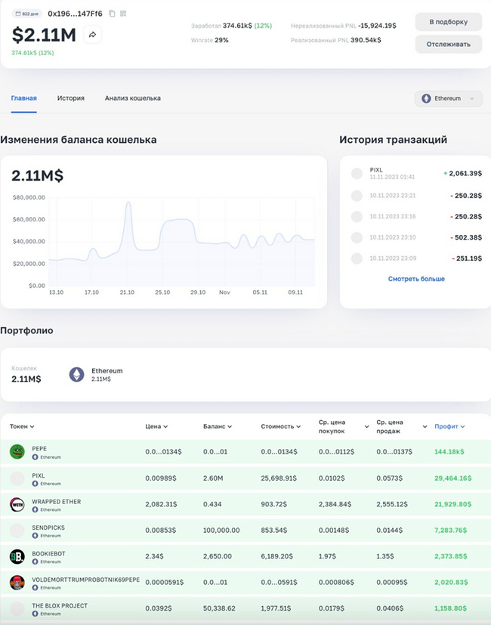Open the Анализ кошелька tab
The width and height of the screenshot is (491, 625).
click(132, 98)
